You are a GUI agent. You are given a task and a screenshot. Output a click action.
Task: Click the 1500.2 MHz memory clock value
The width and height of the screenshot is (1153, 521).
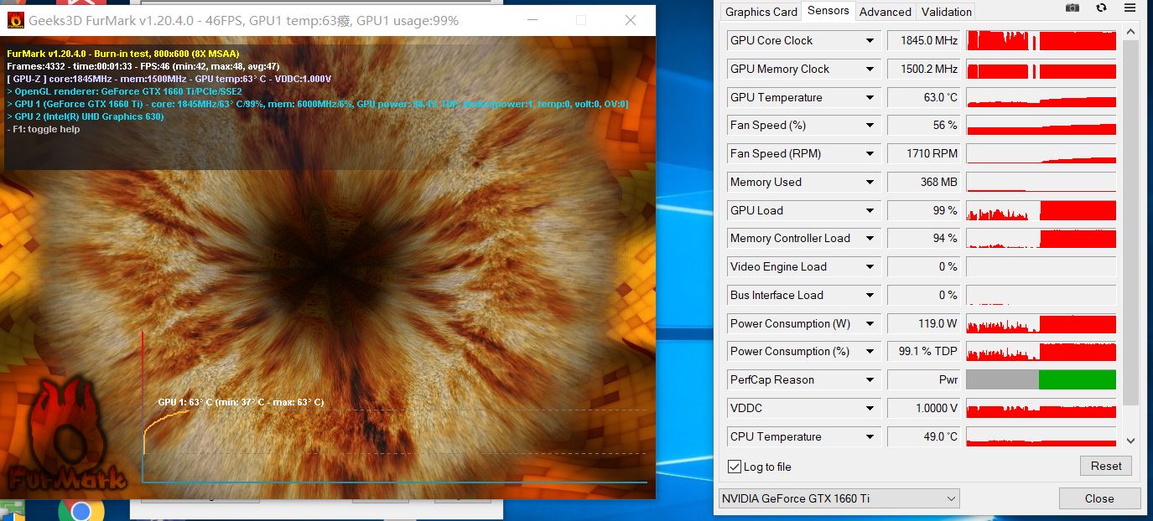(923, 69)
